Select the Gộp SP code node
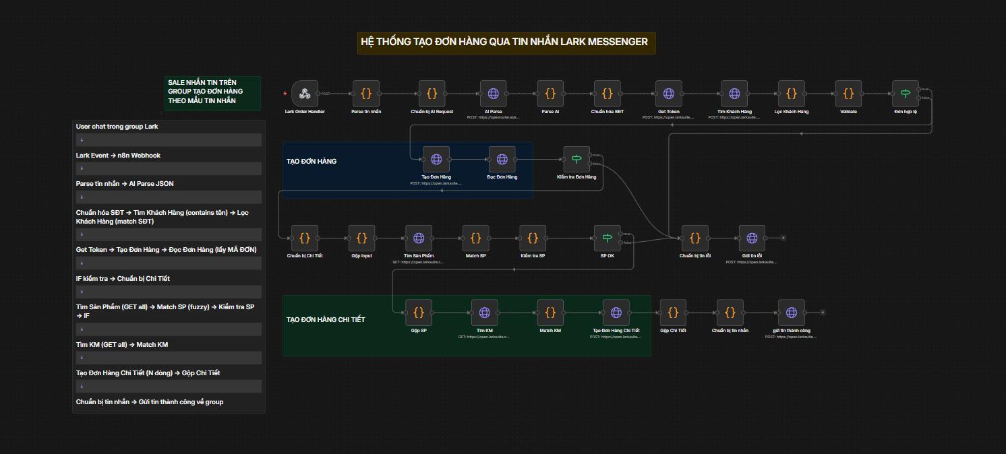 coord(419,313)
